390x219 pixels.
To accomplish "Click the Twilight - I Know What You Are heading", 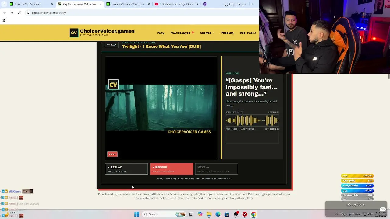I will [x=161, y=47].
